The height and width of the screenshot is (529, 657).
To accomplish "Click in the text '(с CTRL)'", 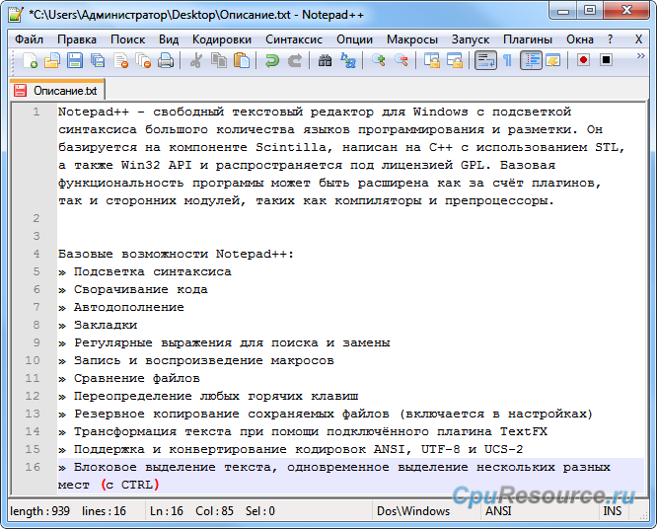I will pos(130,485).
